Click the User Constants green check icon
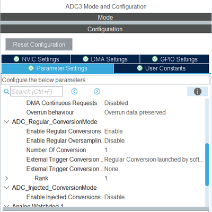 140,68
